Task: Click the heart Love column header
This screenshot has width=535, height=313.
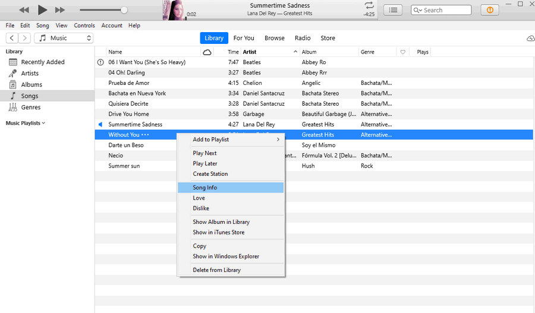Action: [x=402, y=52]
